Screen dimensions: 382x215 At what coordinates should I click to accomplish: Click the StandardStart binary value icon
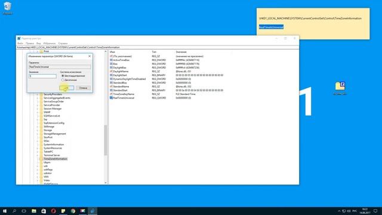(112, 90)
